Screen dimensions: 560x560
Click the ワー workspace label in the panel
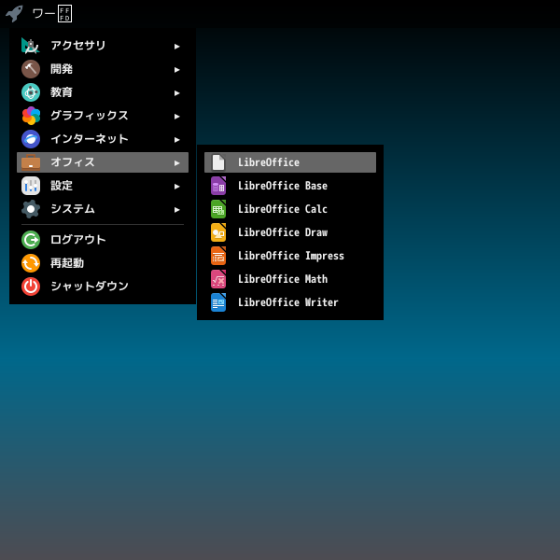point(52,14)
